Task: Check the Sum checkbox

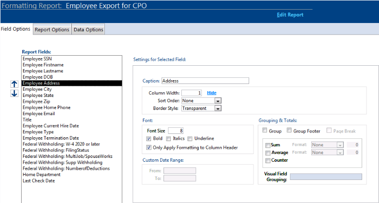Action: point(268,145)
